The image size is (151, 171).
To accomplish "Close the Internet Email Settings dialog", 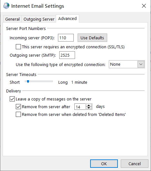I will [x=144, y=6].
